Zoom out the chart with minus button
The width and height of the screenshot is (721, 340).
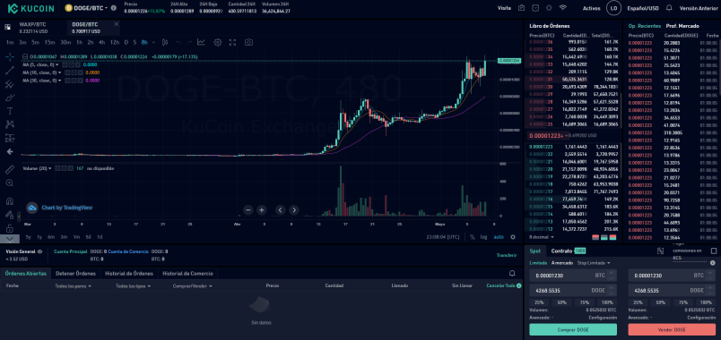coord(248,210)
